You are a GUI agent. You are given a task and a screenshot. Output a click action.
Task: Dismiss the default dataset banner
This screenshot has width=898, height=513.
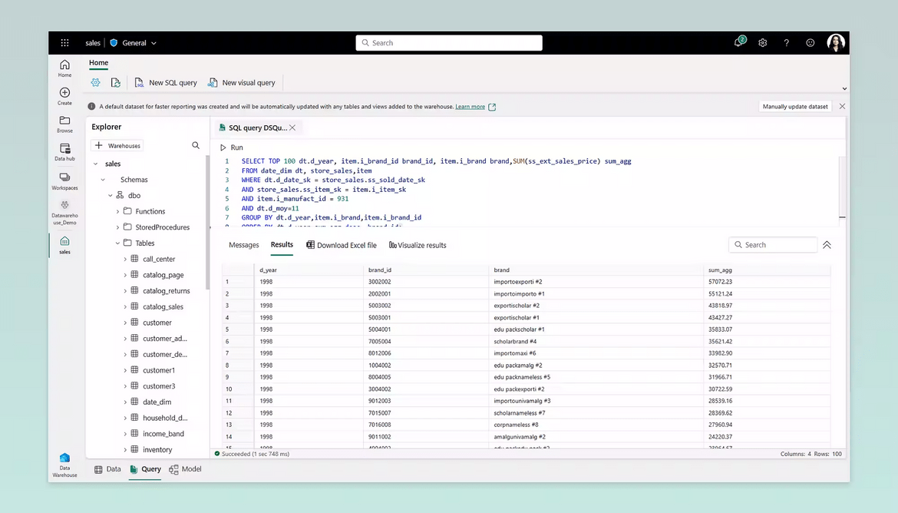point(842,107)
